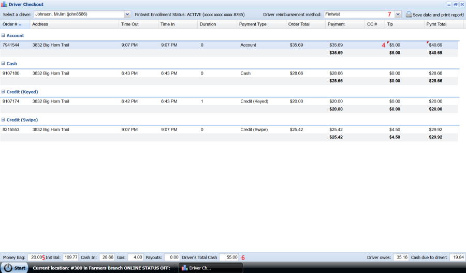
Task: Click the printer icon beside Save data
Action: pos(409,15)
